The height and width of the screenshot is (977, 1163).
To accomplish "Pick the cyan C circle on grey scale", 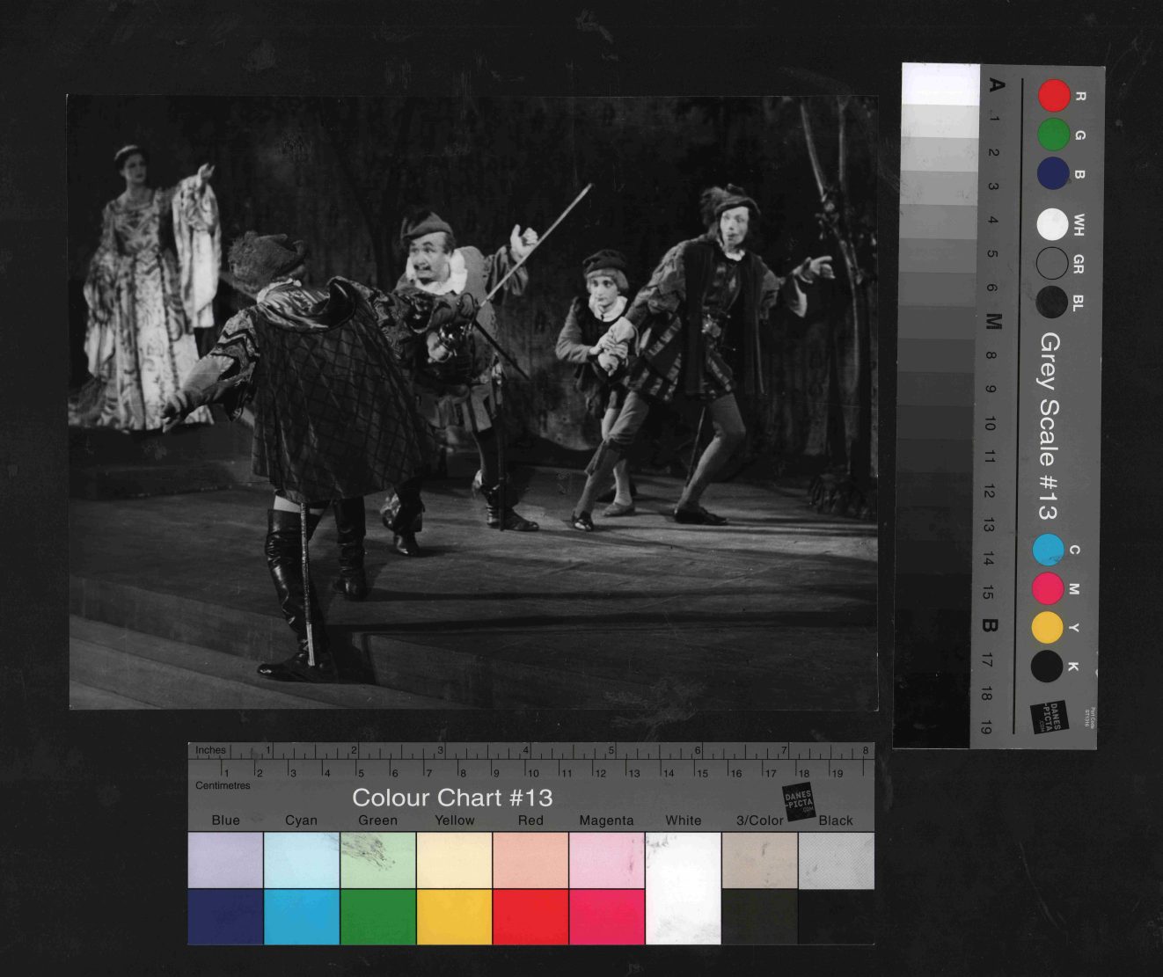I will (1048, 550).
